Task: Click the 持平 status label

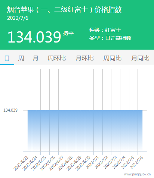Action: [68, 33]
